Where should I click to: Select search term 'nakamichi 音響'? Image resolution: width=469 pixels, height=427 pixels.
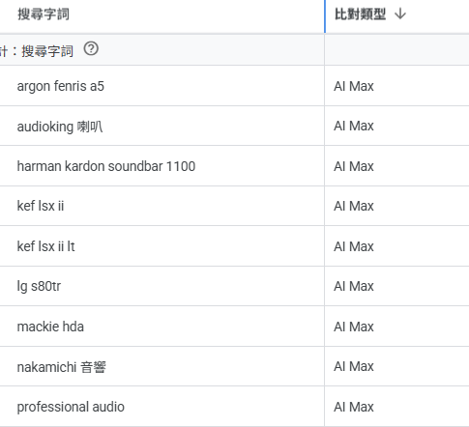tap(62, 367)
